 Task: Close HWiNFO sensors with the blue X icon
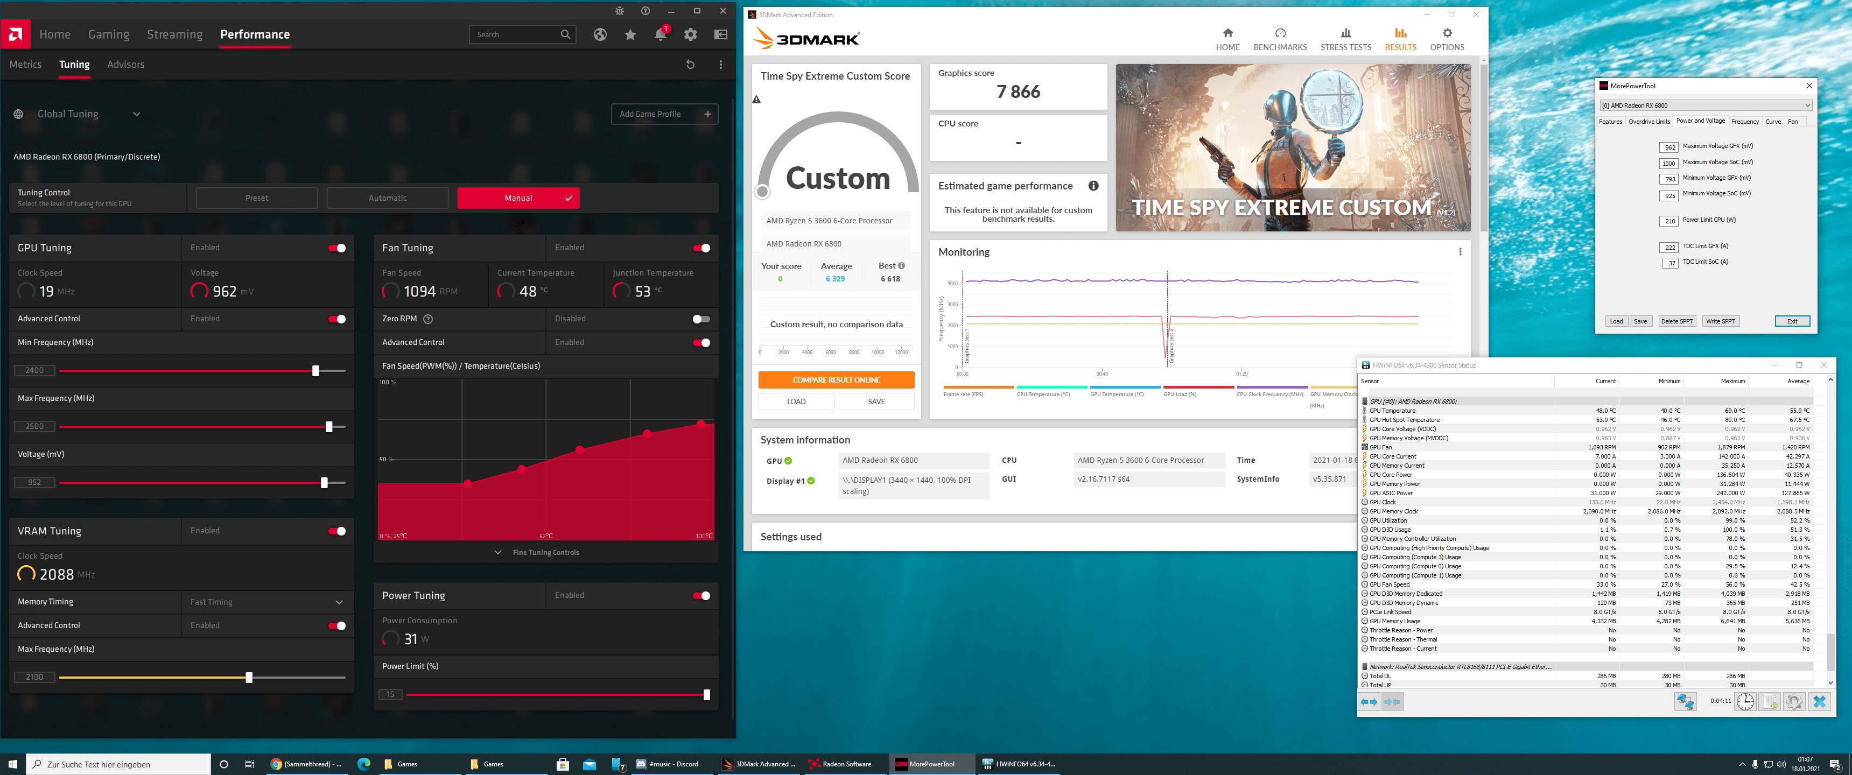click(x=1820, y=702)
